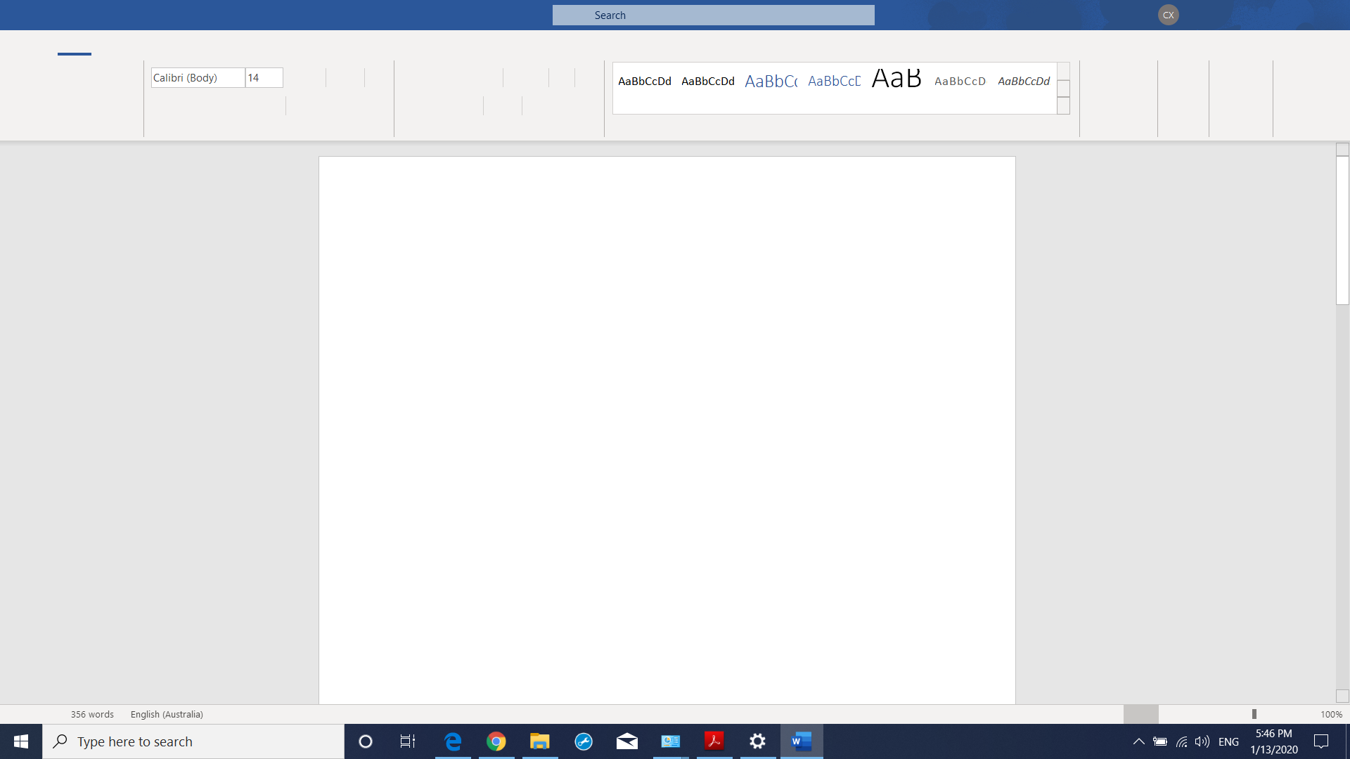Click the Calibri (Body) font name box

[x=198, y=78]
